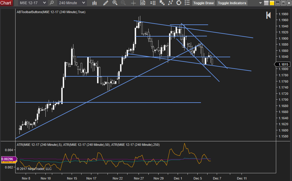Open the M6E 12-17 instrument dropdown
The width and height of the screenshot is (292, 181).
[33, 3]
